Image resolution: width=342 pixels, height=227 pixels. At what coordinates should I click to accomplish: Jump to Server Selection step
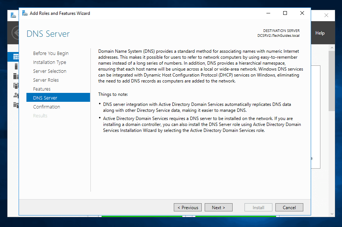pyautogui.click(x=50, y=71)
